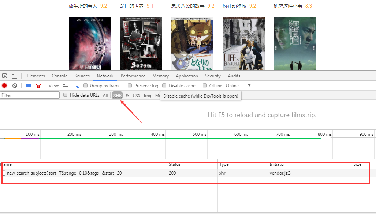Open the Memory tab

(161, 76)
